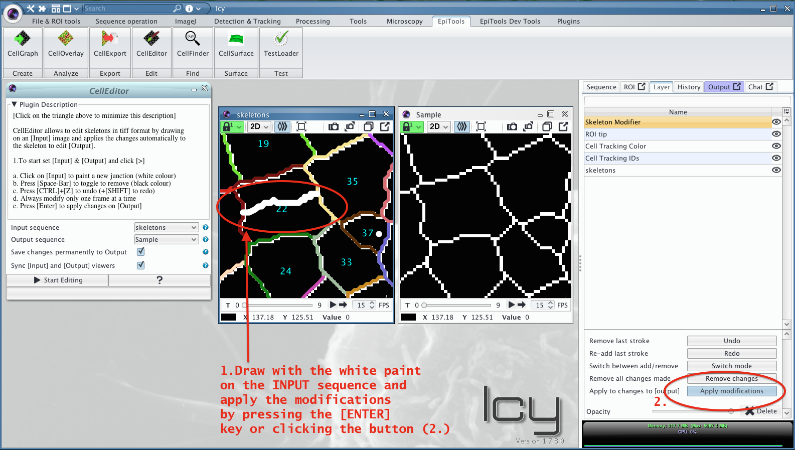795x450 pixels.
Task: Fit the canvas in the Sample viewer
Action: (481, 126)
